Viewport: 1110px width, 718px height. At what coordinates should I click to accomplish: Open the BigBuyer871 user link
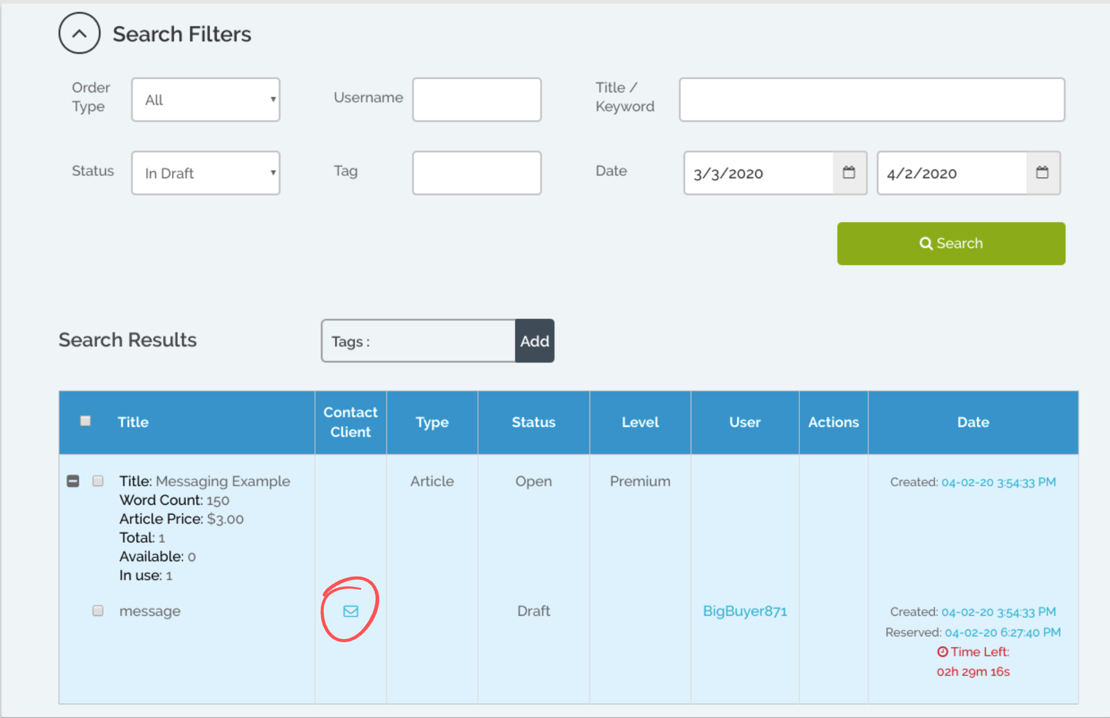745,611
